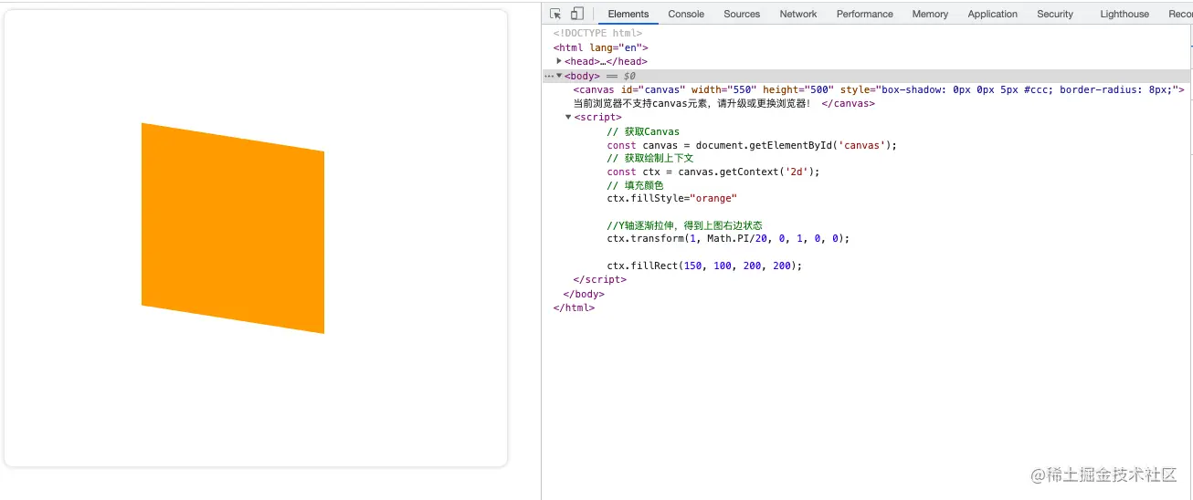Select the closing script tag
Image resolution: width=1193 pixels, height=500 pixels.
point(599,279)
